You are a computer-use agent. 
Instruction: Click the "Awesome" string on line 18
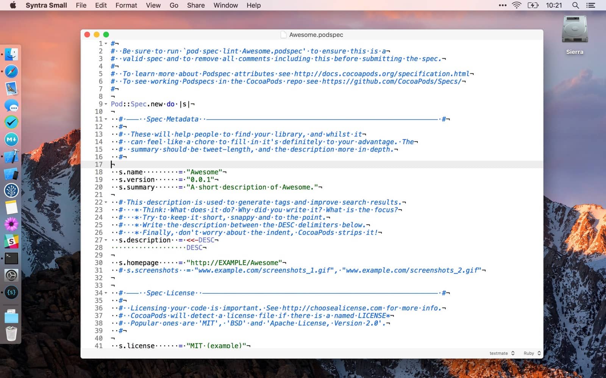[x=204, y=172]
